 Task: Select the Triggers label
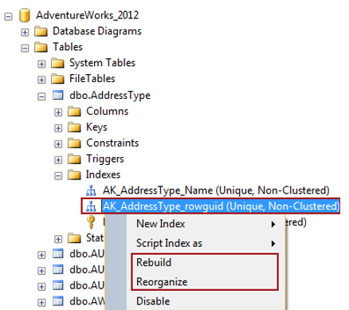click(105, 159)
